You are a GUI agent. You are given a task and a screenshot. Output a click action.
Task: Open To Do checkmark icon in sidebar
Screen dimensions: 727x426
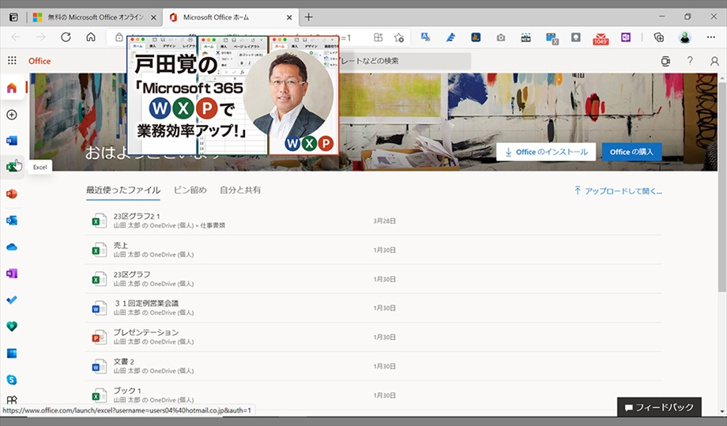[x=12, y=300]
